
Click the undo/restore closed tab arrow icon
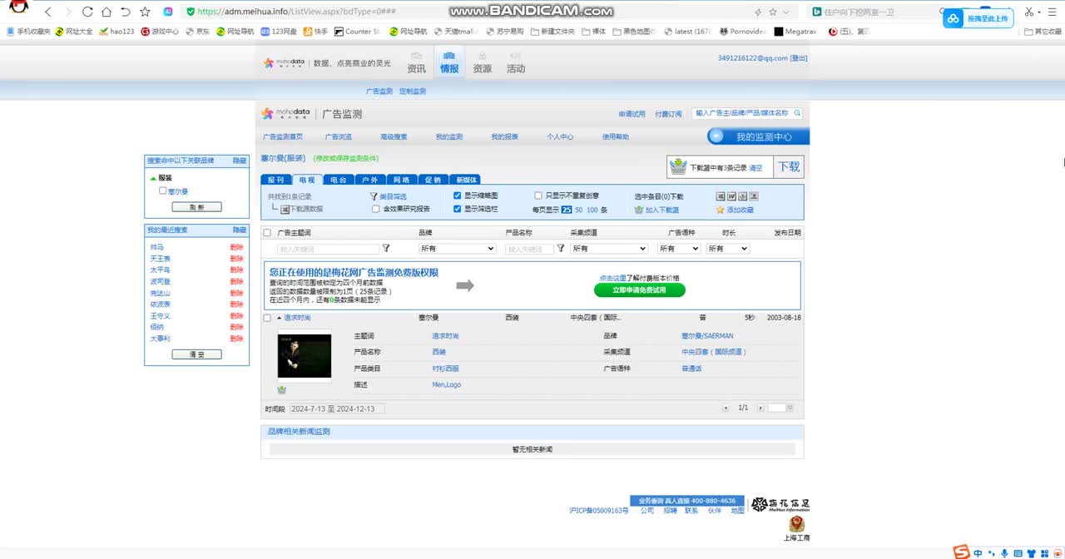tap(126, 12)
